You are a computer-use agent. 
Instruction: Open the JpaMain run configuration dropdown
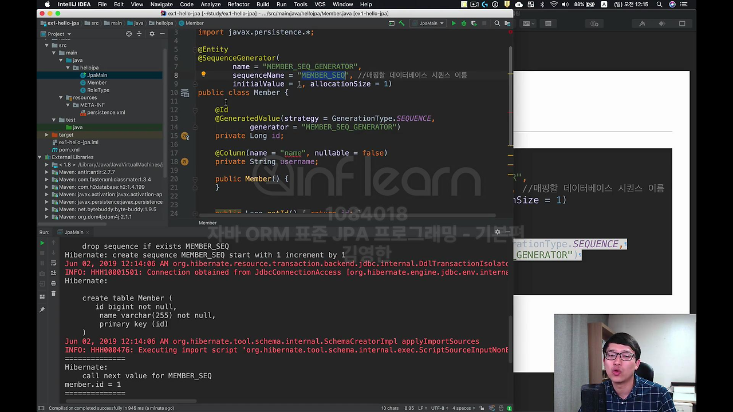pos(428,23)
